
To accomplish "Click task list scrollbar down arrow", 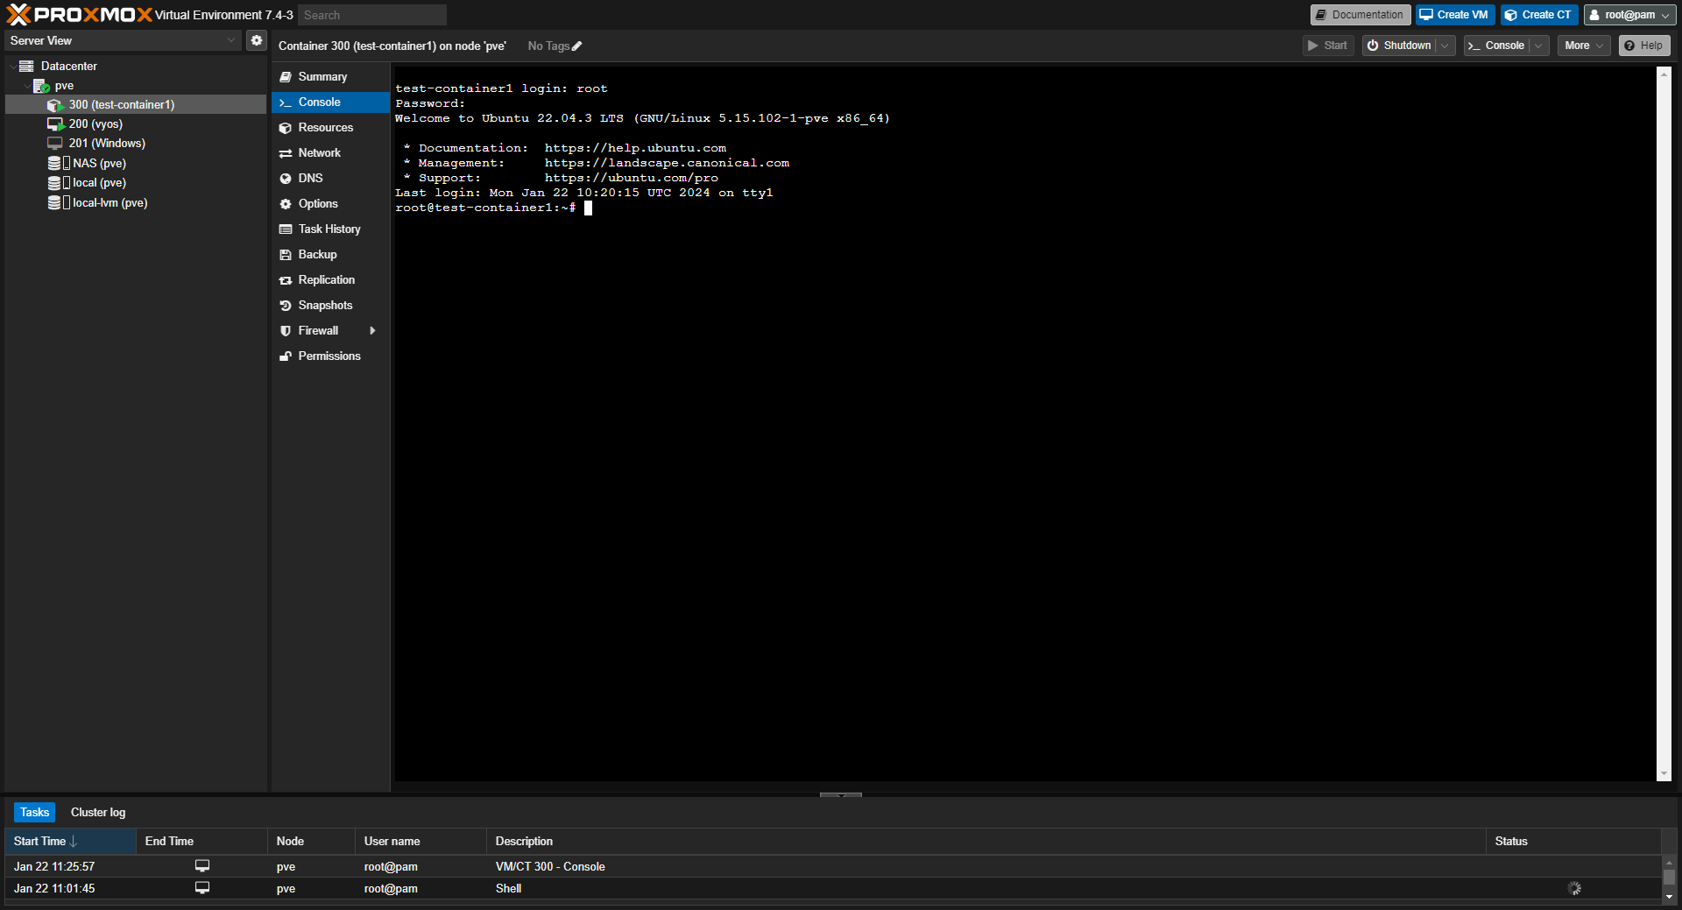I will [x=1669, y=896].
